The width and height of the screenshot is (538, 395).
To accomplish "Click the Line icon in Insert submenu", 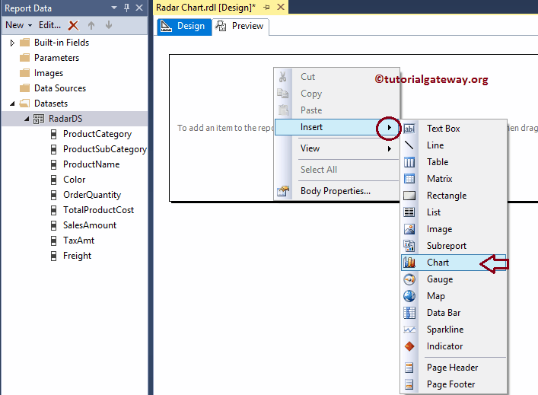I will pos(409,145).
